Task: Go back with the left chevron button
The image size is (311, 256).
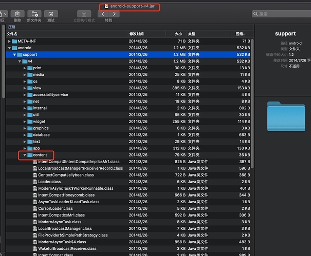Action: tap(103, 14)
